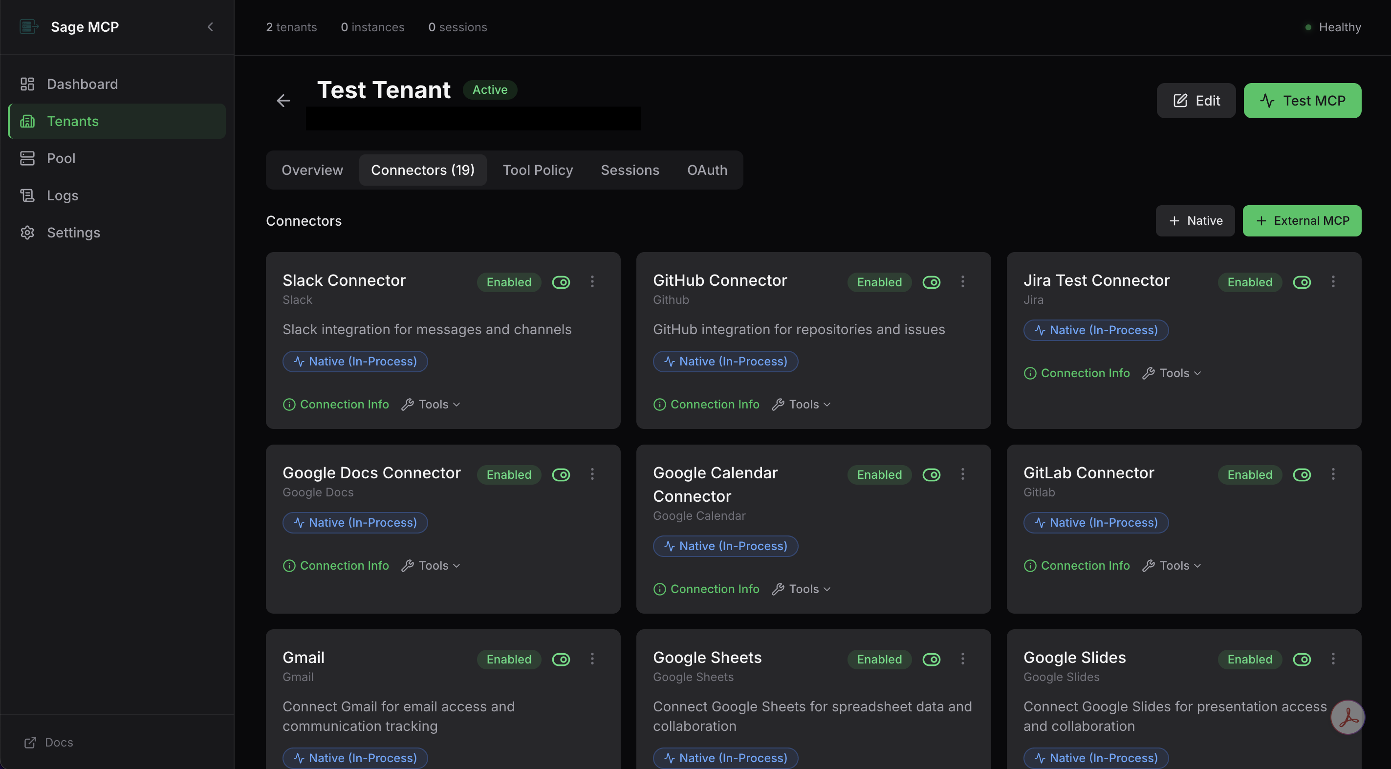Click the '0 instances' counter
Image resolution: width=1391 pixels, height=769 pixels.
372,27
